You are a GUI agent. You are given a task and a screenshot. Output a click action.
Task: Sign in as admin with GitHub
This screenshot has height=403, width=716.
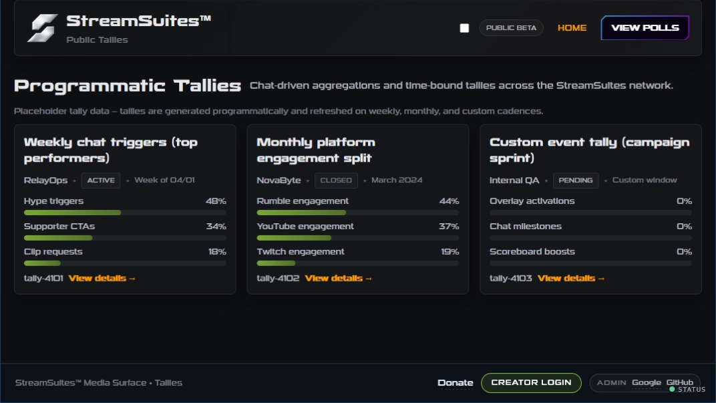679,382
